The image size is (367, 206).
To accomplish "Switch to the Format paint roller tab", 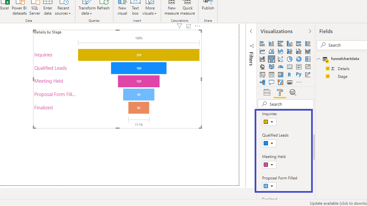I will click(280, 92).
